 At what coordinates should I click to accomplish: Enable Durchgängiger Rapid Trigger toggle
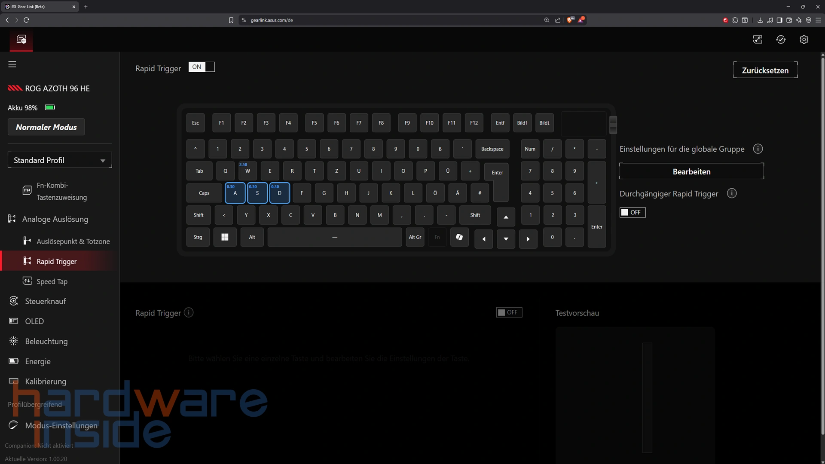coord(632,212)
